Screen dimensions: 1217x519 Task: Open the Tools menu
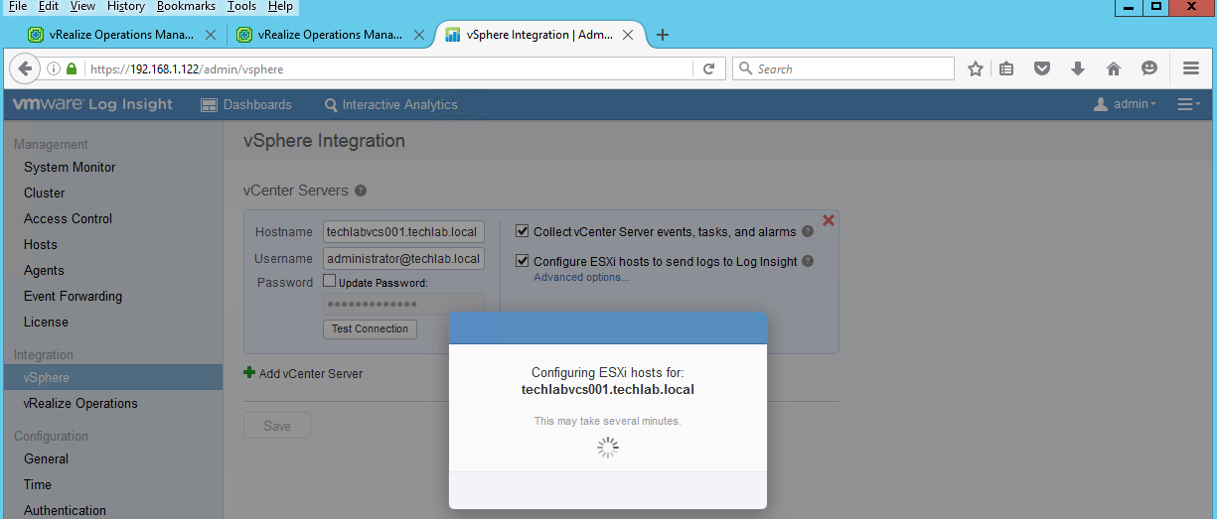coord(241,6)
